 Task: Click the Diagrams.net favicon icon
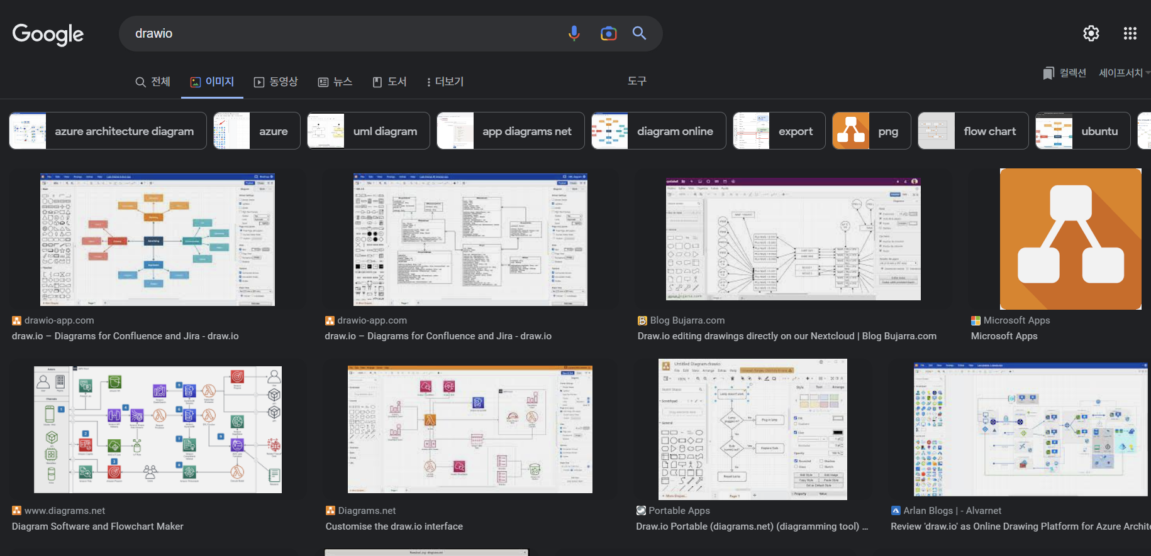click(330, 511)
